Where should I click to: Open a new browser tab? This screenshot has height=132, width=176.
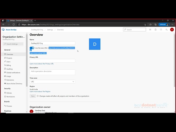click(x=35, y=20)
